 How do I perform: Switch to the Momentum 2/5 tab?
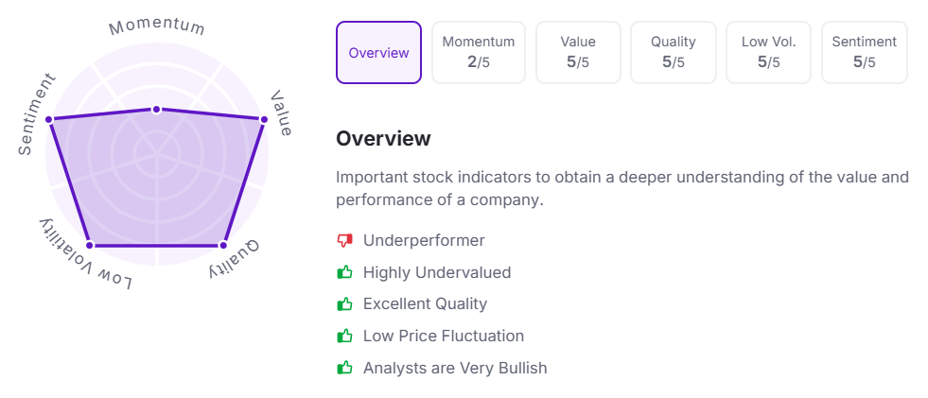[479, 53]
